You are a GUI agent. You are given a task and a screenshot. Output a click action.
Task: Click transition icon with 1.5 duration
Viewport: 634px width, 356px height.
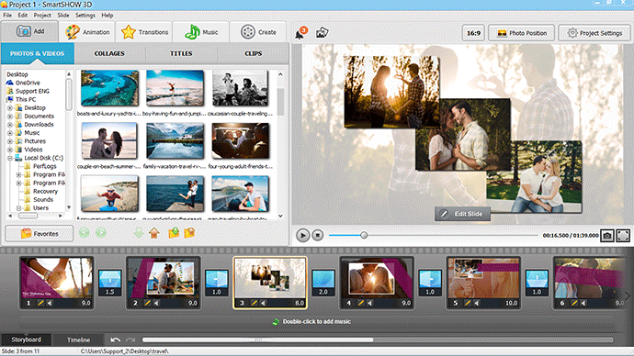click(110, 282)
